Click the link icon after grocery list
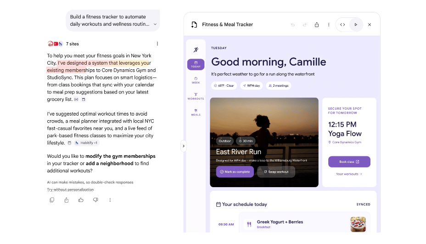Viewport: 426px width, 244px height. pyautogui.click(x=76, y=100)
